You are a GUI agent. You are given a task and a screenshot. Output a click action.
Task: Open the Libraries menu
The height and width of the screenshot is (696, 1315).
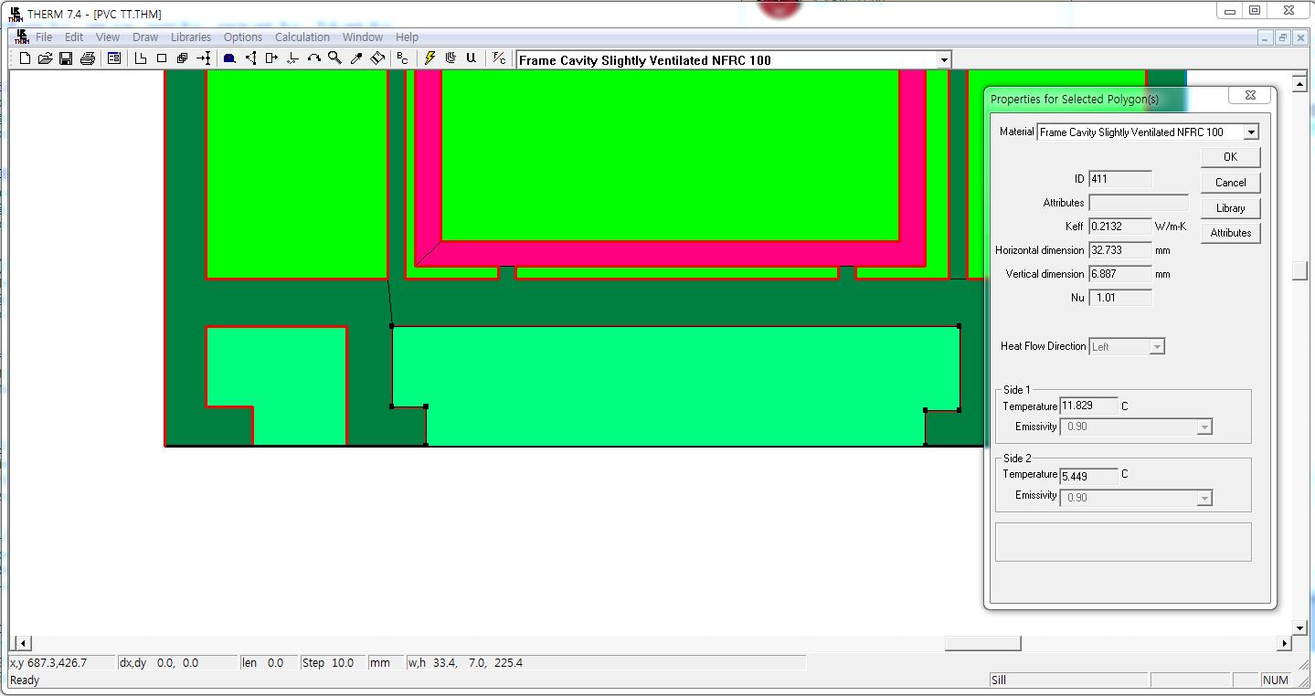click(x=190, y=37)
